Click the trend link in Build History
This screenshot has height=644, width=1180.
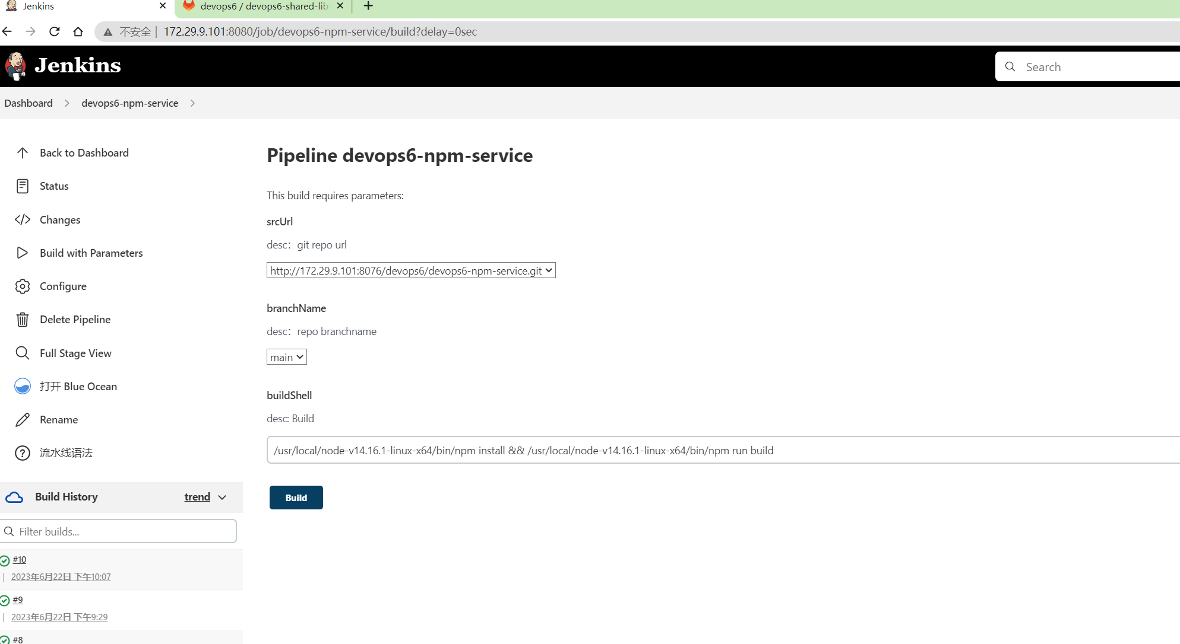coord(197,497)
